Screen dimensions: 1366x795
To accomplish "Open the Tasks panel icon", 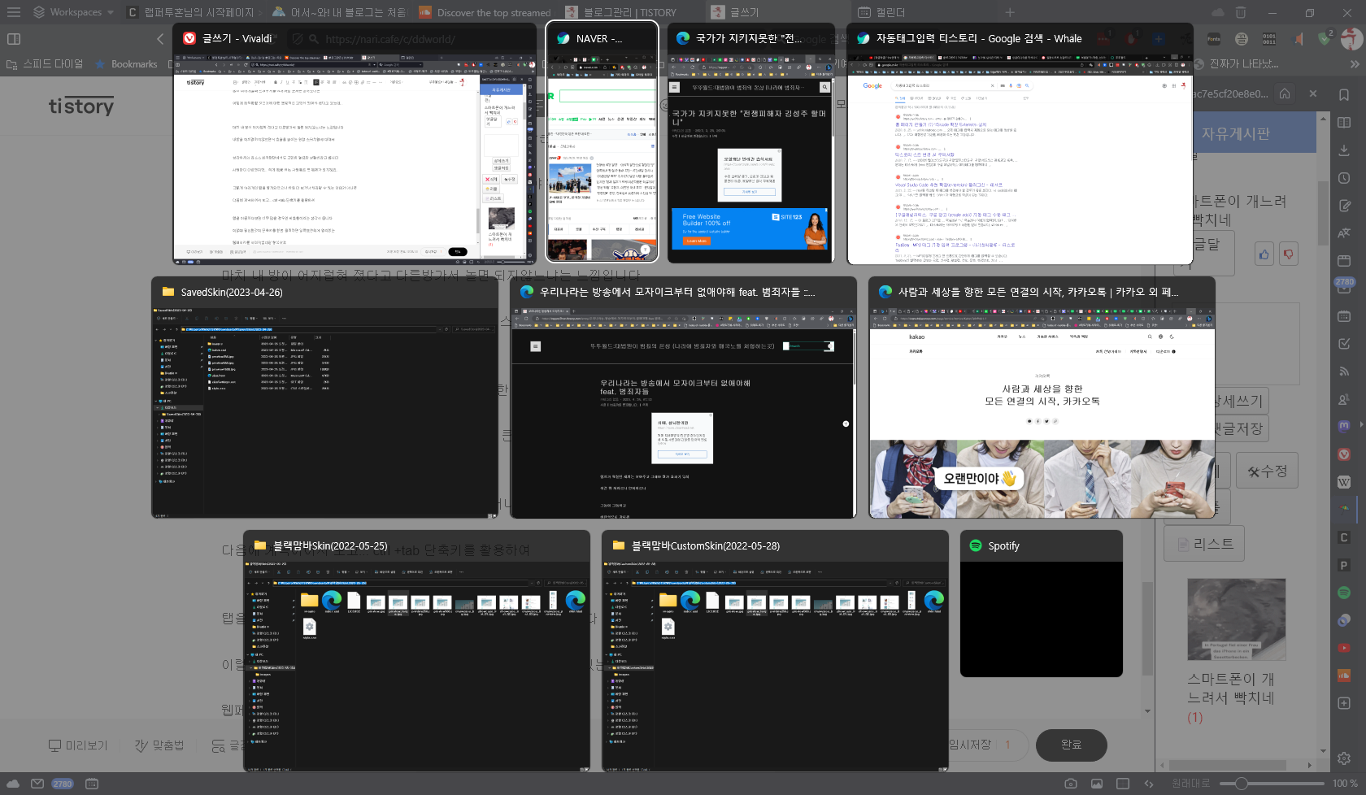I will [1344, 344].
